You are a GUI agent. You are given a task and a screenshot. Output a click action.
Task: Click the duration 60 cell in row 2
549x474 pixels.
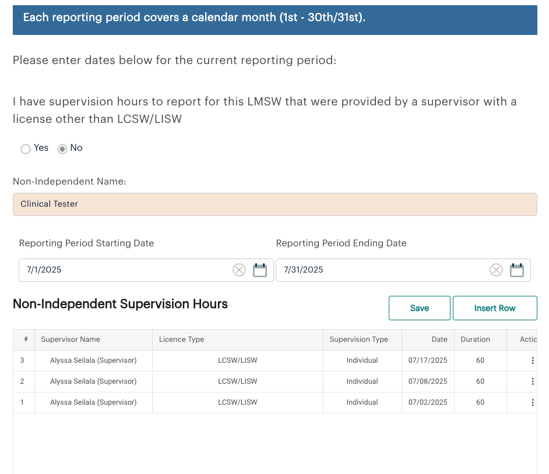coord(480,381)
